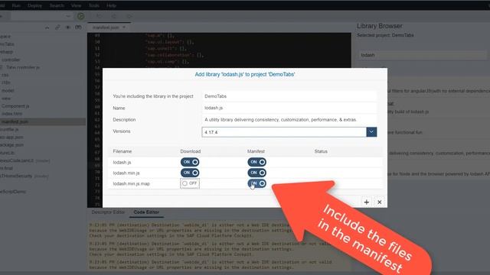Toggle Download switch for lodash.min.js
Viewport: 490px width, 275px height.
pyautogui.click(x=190, y=173)
